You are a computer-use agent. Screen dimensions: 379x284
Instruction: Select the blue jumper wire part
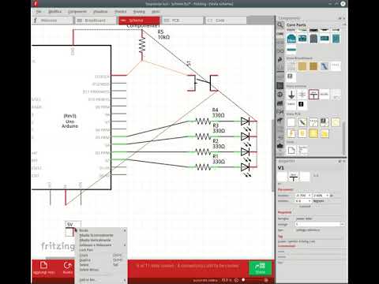pyautogui.click(x=325, y=66)
